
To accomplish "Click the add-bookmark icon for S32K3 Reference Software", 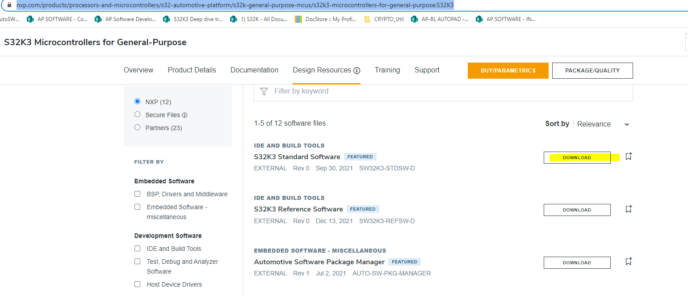I will click(x=629, y=208).
